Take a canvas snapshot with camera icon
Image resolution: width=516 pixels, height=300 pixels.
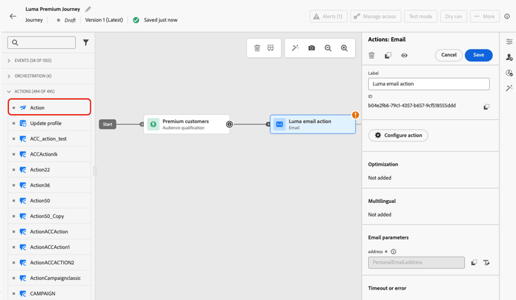312,48
